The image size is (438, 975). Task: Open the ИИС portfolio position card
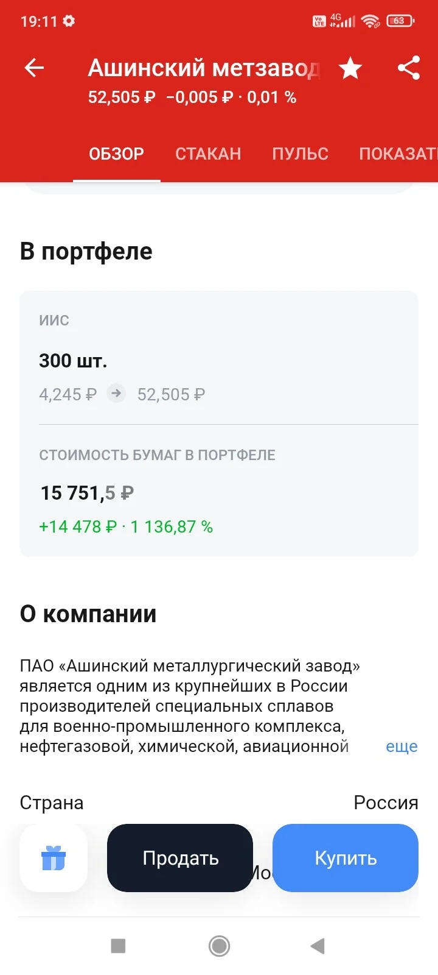pos(219,424)
